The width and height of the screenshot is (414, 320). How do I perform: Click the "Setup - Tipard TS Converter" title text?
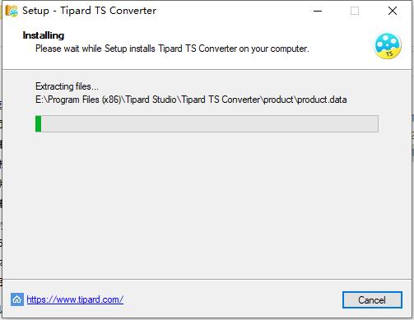(90, 11)
